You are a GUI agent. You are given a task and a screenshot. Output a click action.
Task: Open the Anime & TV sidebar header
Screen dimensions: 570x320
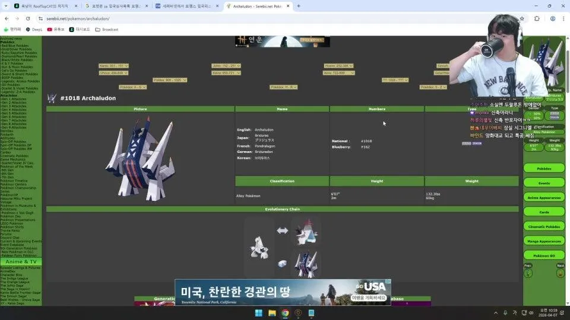pyautogui.click(x=21, y=261)
